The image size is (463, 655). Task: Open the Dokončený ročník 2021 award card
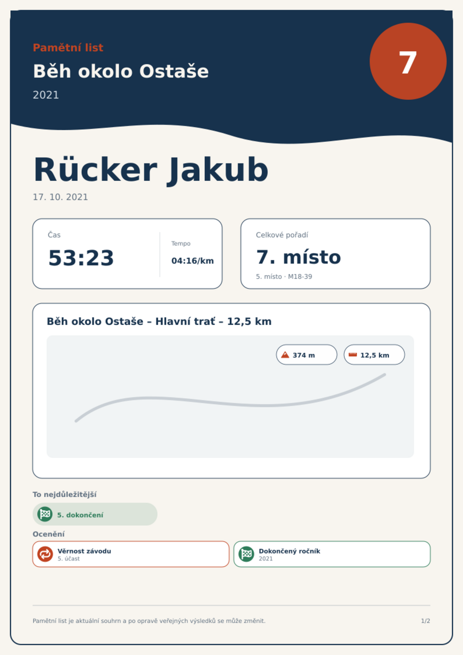coord(332,554)
